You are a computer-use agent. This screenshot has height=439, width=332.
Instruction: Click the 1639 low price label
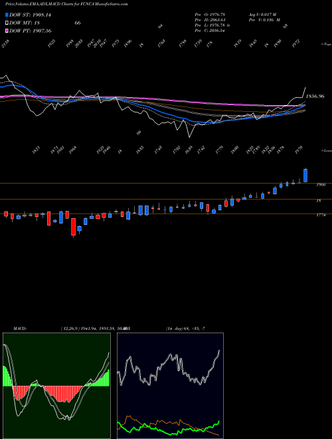[x=191, y=150]
